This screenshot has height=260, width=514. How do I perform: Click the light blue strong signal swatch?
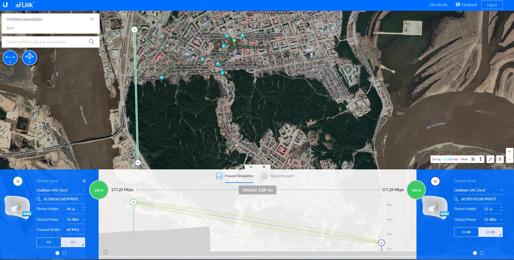tap(445, 159)
